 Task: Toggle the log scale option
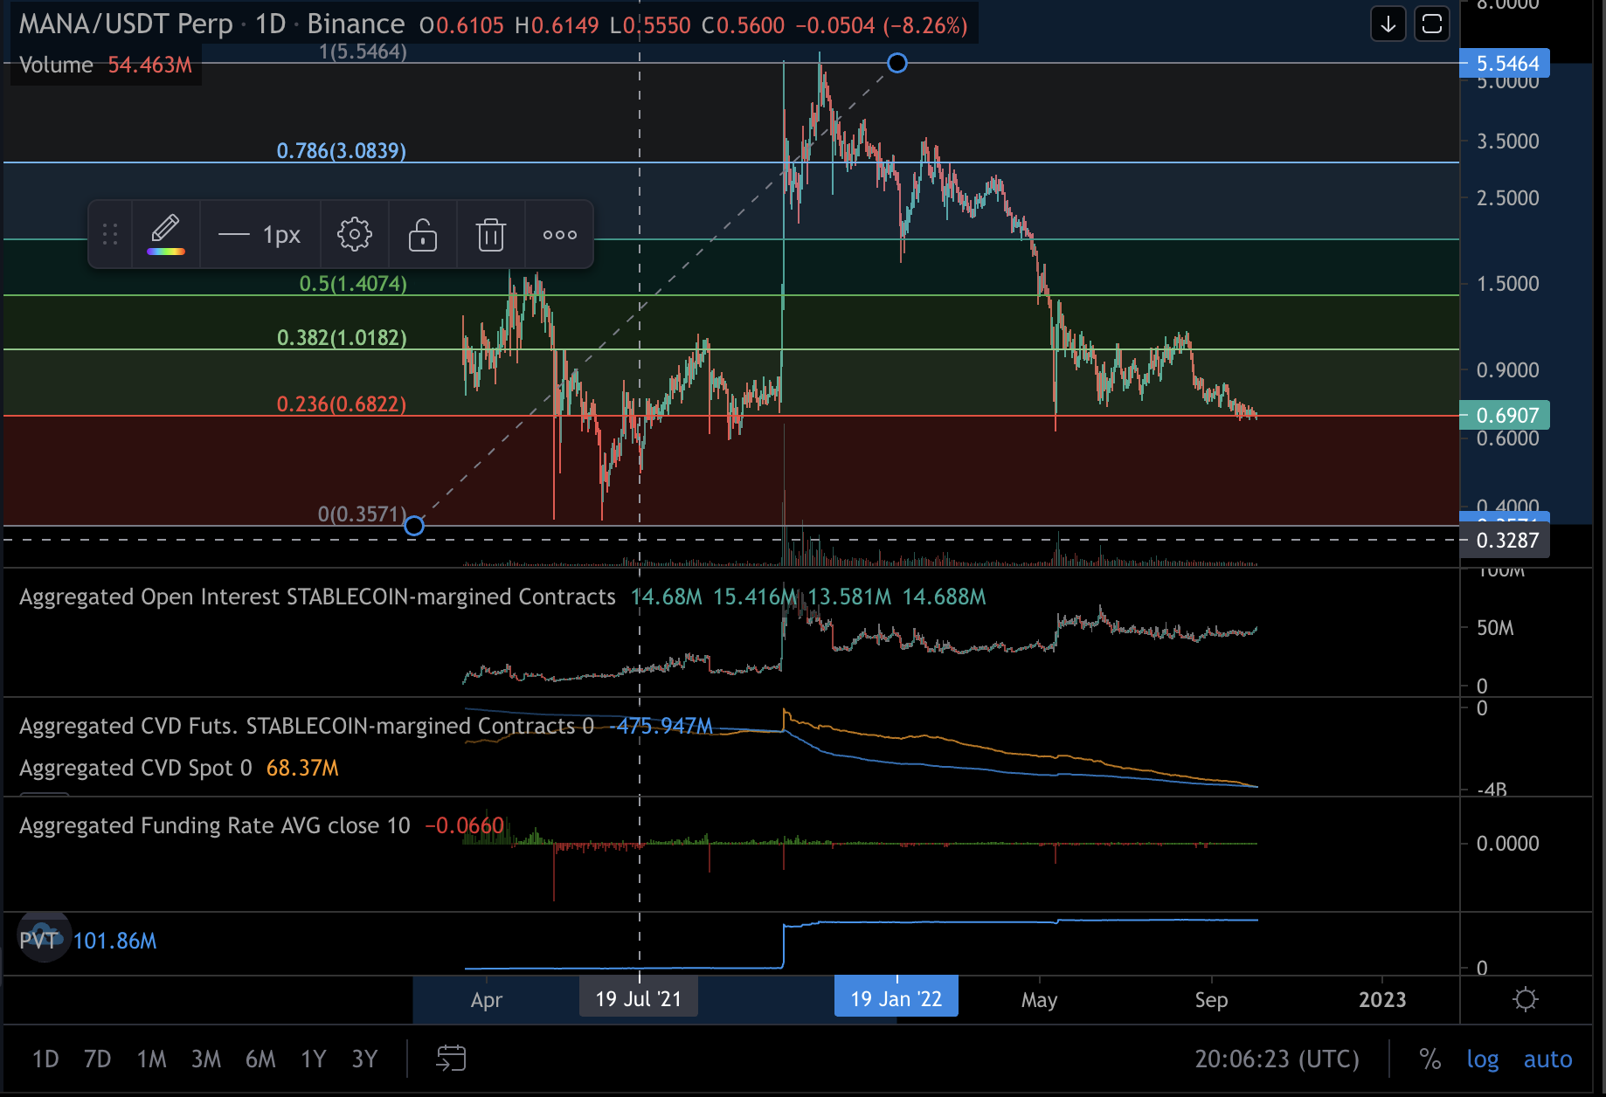click(x=1482, y=1059)
